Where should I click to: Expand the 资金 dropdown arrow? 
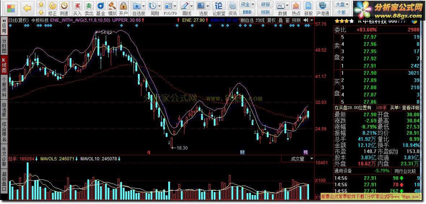[x=253, y=4]
